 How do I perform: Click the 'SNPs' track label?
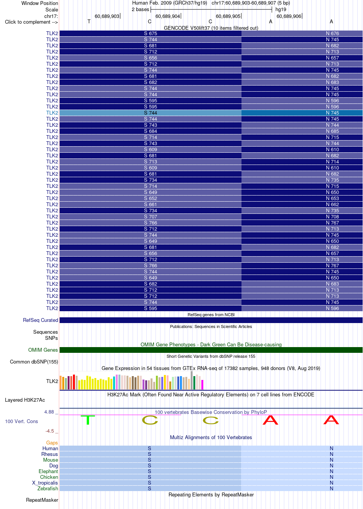coord(51,338)
